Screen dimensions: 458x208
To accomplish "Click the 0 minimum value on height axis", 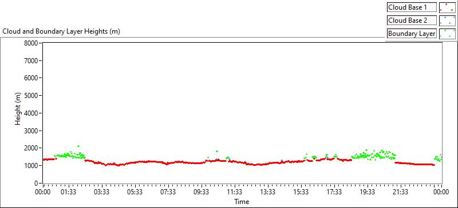I will tap(37, 183).
